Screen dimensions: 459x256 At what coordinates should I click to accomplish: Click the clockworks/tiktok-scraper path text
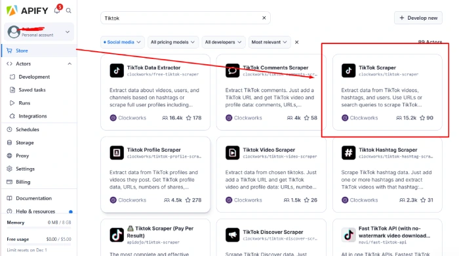388,74
